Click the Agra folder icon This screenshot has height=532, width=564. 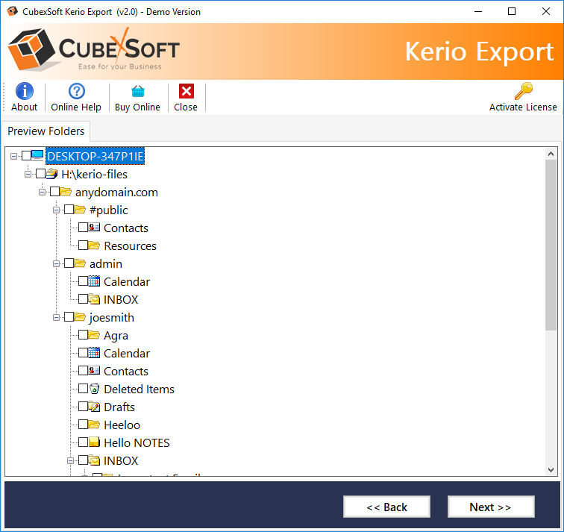pos(94,335)
